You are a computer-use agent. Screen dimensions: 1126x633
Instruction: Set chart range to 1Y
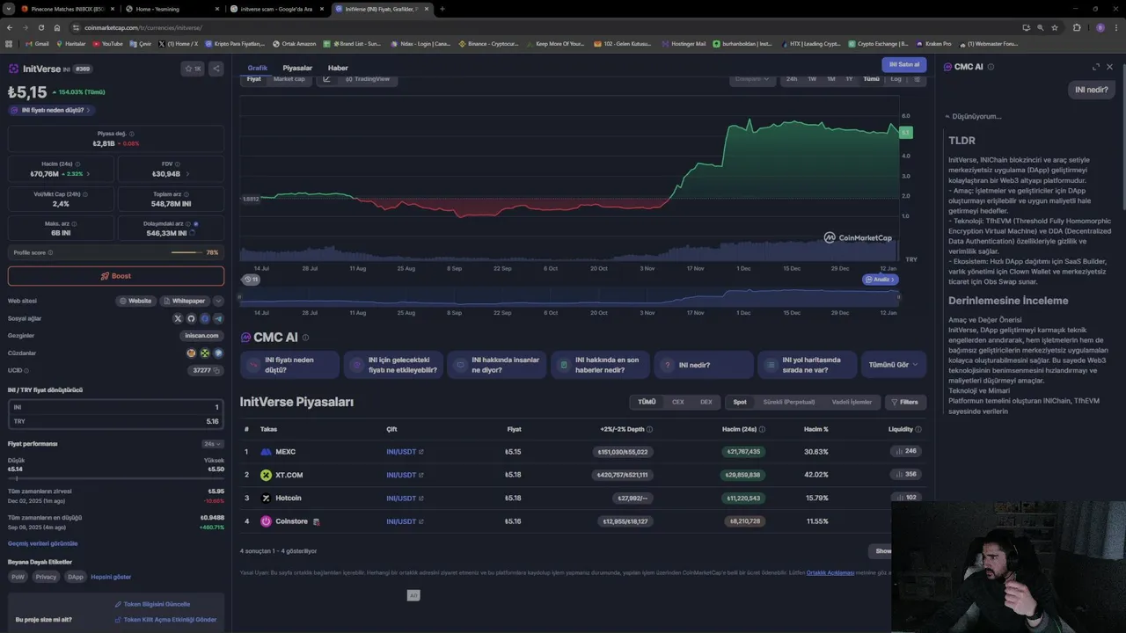click(849, 79)
